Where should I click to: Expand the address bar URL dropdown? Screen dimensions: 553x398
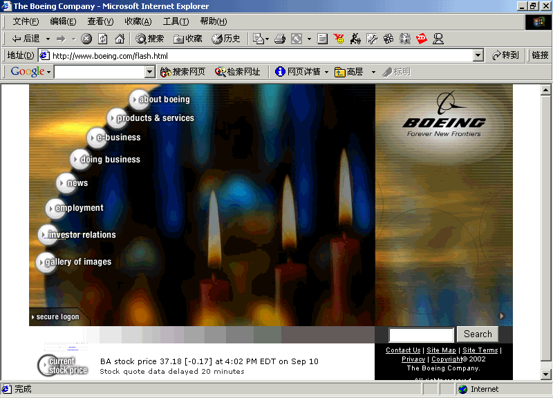[x=478, y=55]
